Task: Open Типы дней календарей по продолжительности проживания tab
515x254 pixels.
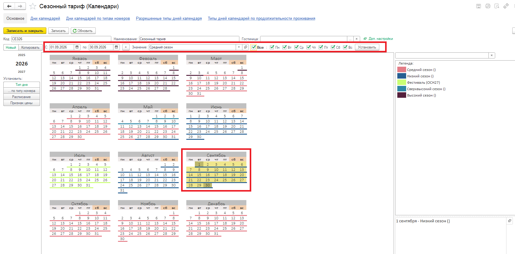Action: 262,19
